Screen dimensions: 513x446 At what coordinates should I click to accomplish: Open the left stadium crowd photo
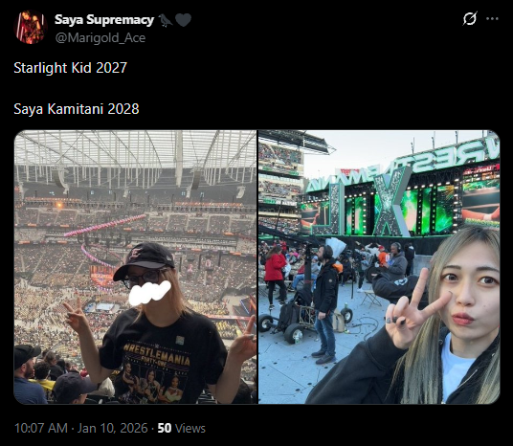(x=136, y=267)
